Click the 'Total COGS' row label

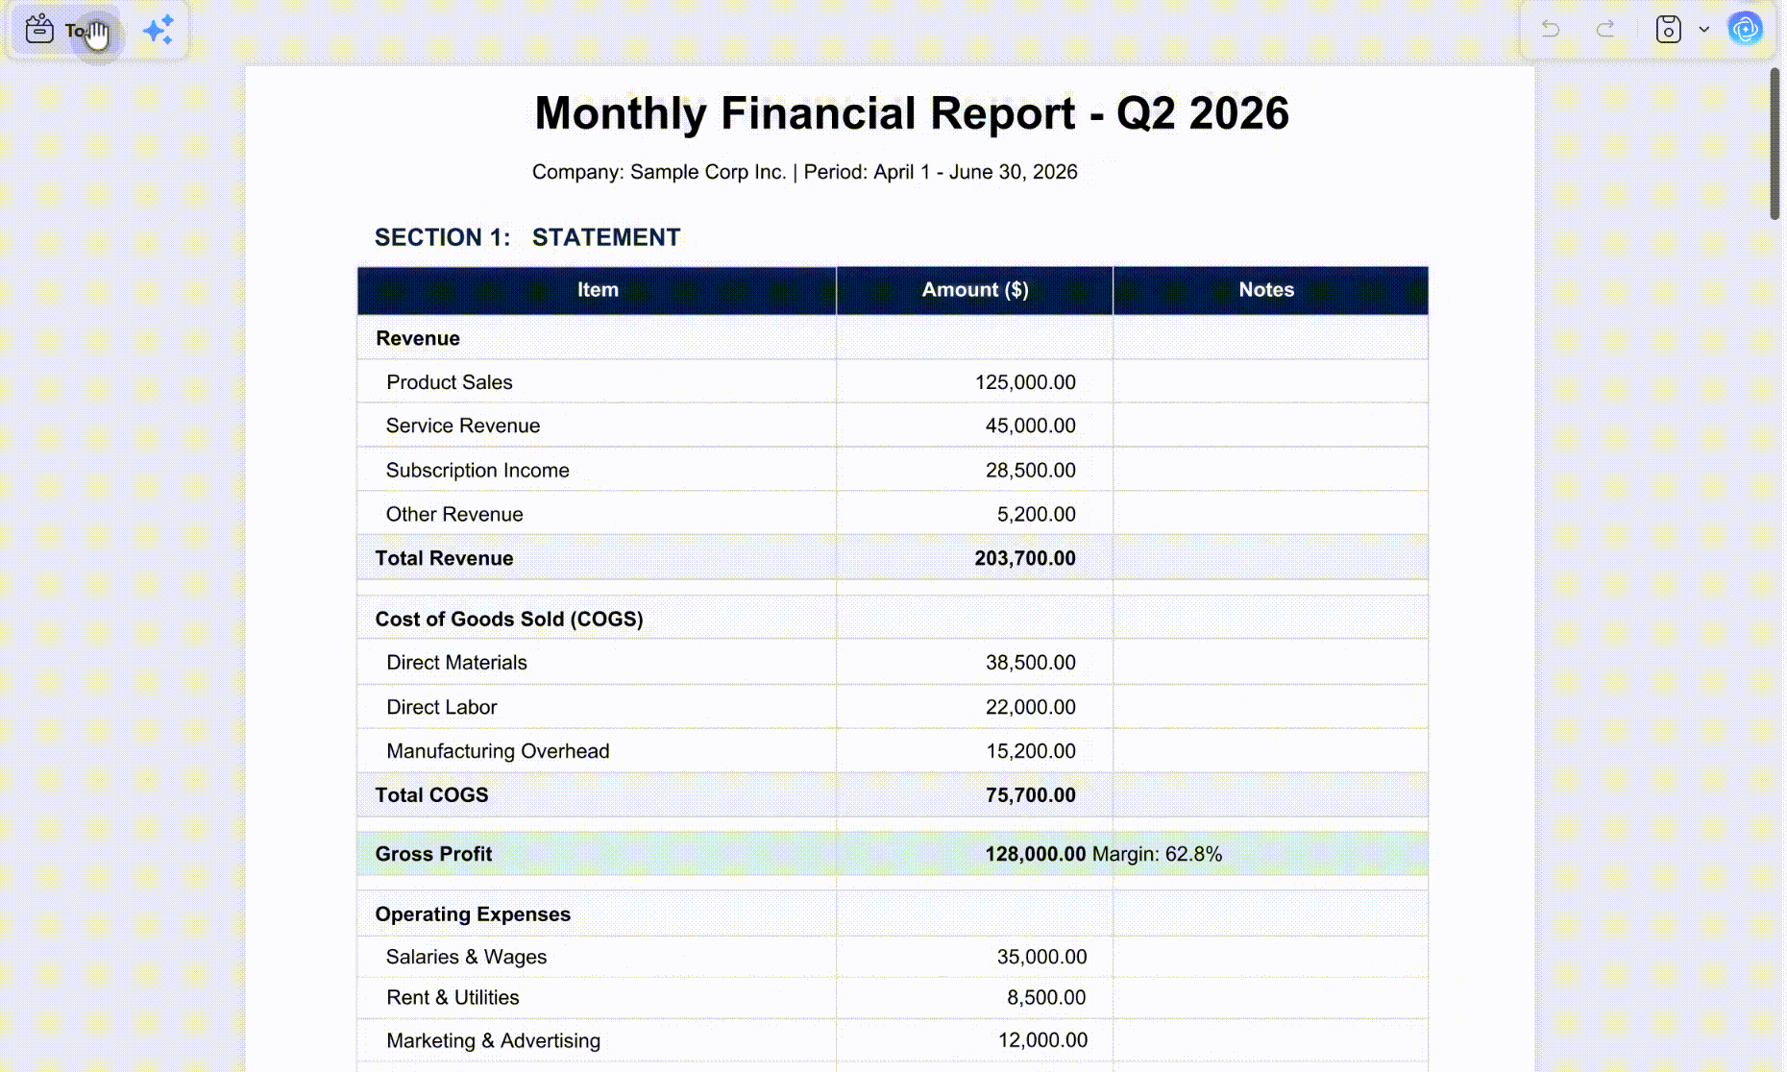click(x=431, y=795)
